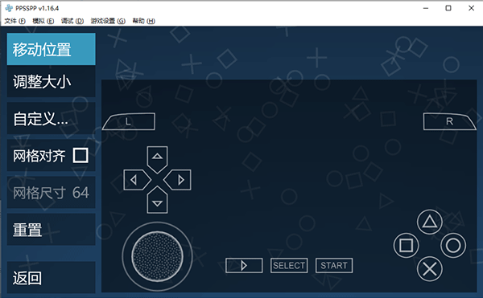Image resolution: width=483 pixels, height=298 pixels.
Task: Switch to 调整大小 mode
Action: 52,82
